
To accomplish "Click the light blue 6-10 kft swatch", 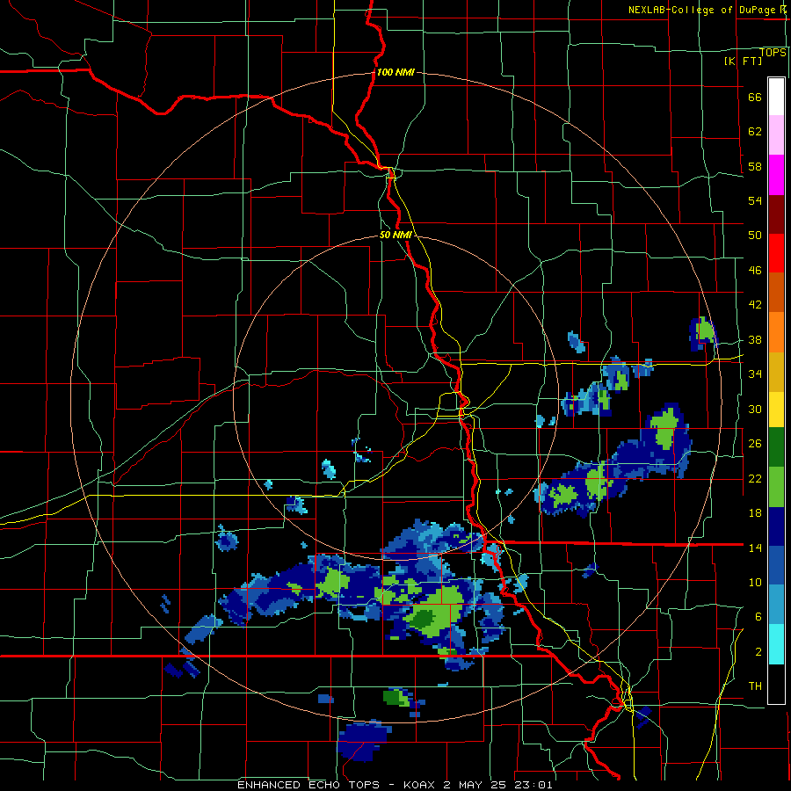I will coord(776,606).
